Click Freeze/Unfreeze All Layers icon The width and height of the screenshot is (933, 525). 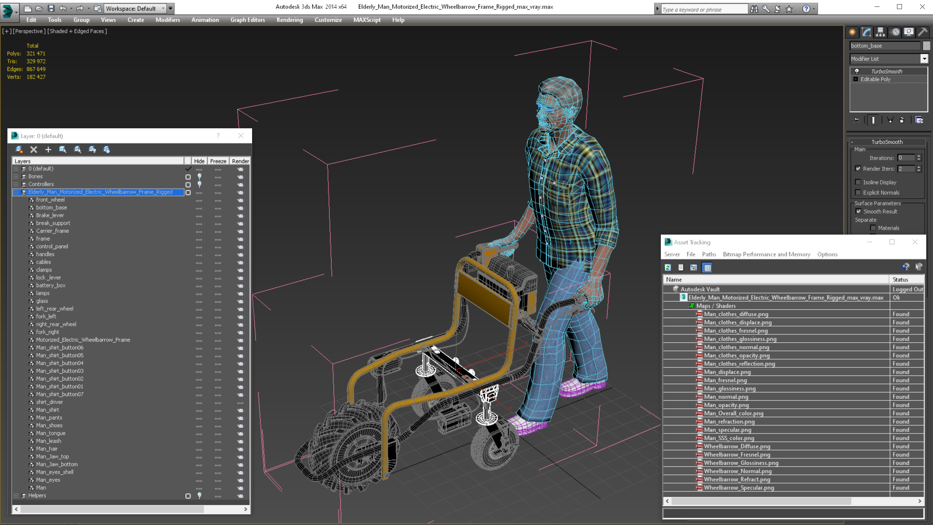tap(107, 149)
